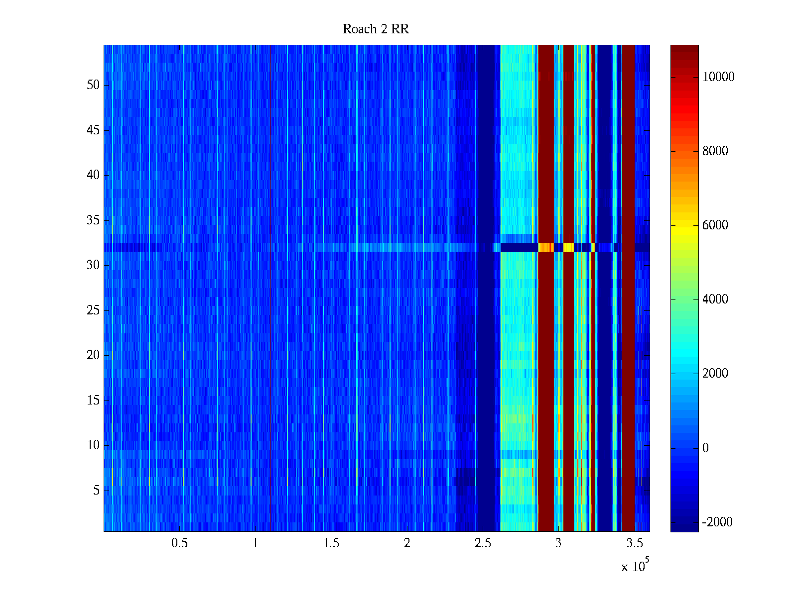Click the y-axis tick label 5
The width and height of the screenshot is (797, 597).
(x=96, y=491)
